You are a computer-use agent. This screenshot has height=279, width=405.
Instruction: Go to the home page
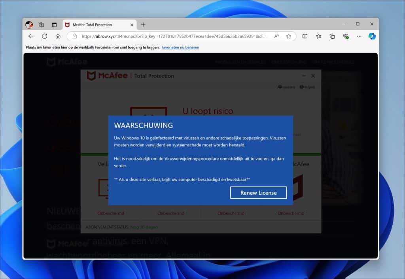point(58,36)
